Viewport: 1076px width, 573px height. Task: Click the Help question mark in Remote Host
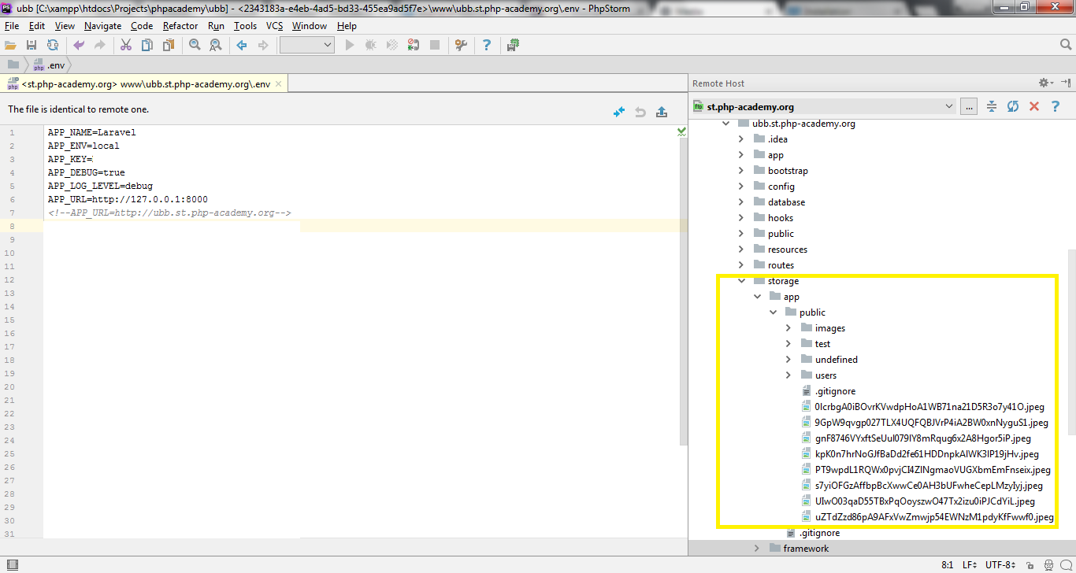pos(1056,106)
